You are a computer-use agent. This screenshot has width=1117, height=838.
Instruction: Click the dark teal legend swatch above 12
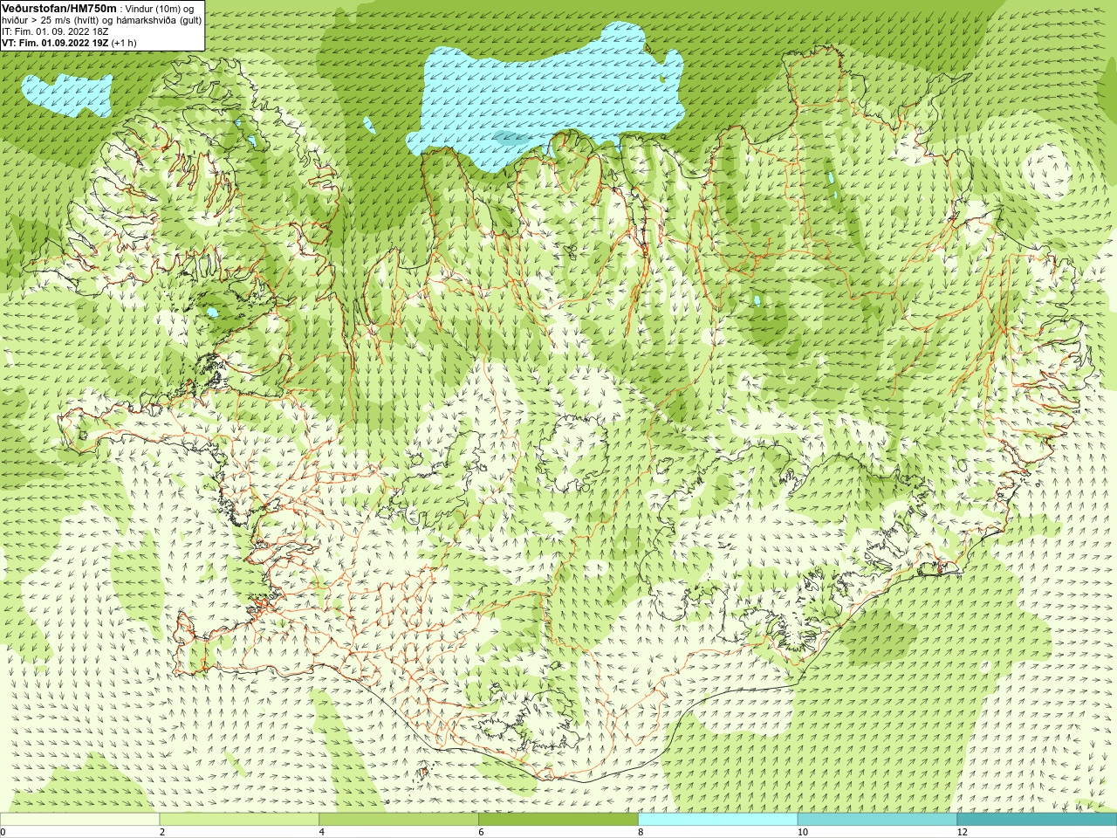tap(1037, 820)
